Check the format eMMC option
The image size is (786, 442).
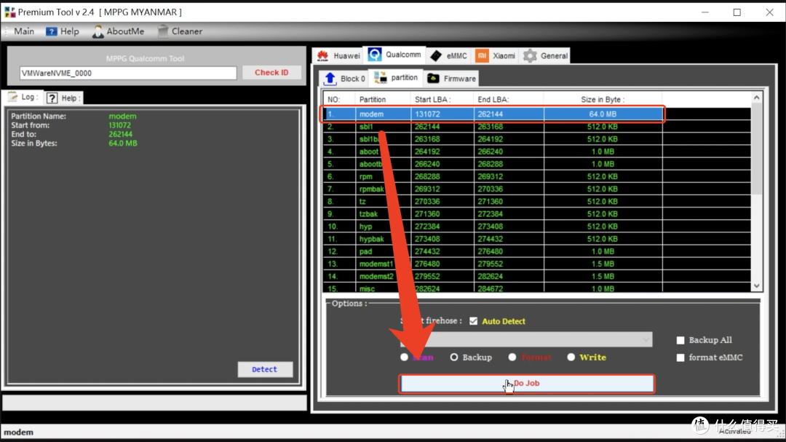click(680, 358)
